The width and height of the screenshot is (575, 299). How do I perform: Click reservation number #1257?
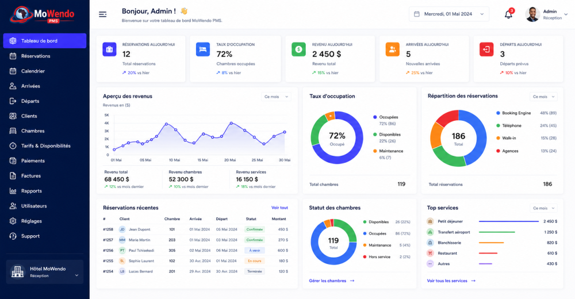click(108, 240)
